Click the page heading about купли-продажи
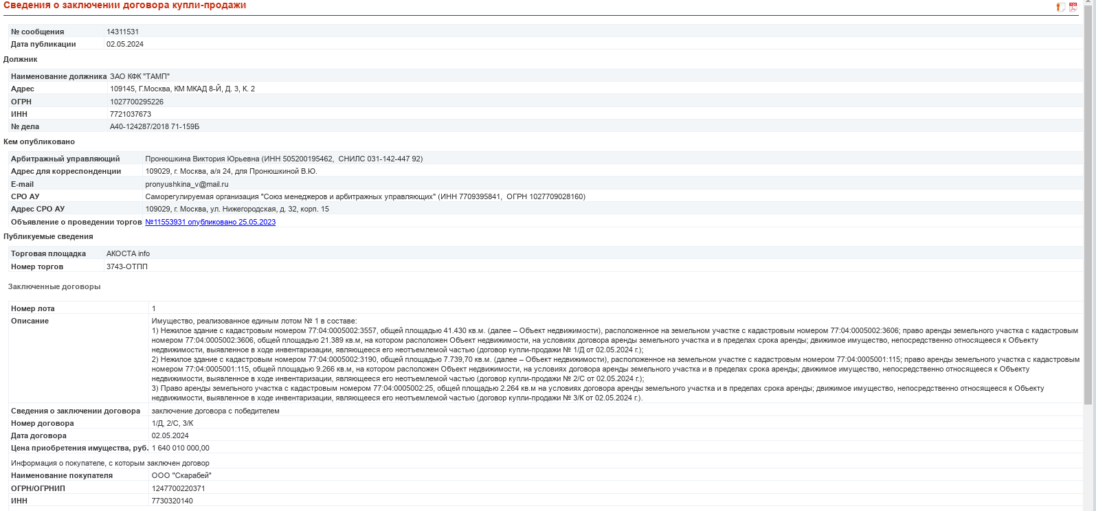Viewport: 1096px width, 511px height. 125,5
